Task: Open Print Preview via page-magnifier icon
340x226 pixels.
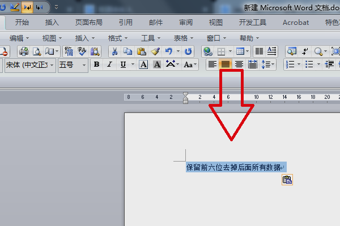Action: tap(37, 51)
